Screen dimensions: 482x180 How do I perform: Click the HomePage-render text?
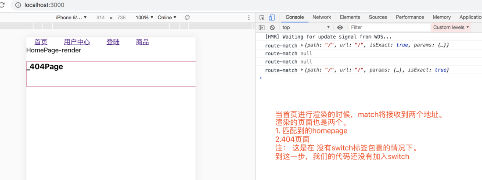pos(54,50)
